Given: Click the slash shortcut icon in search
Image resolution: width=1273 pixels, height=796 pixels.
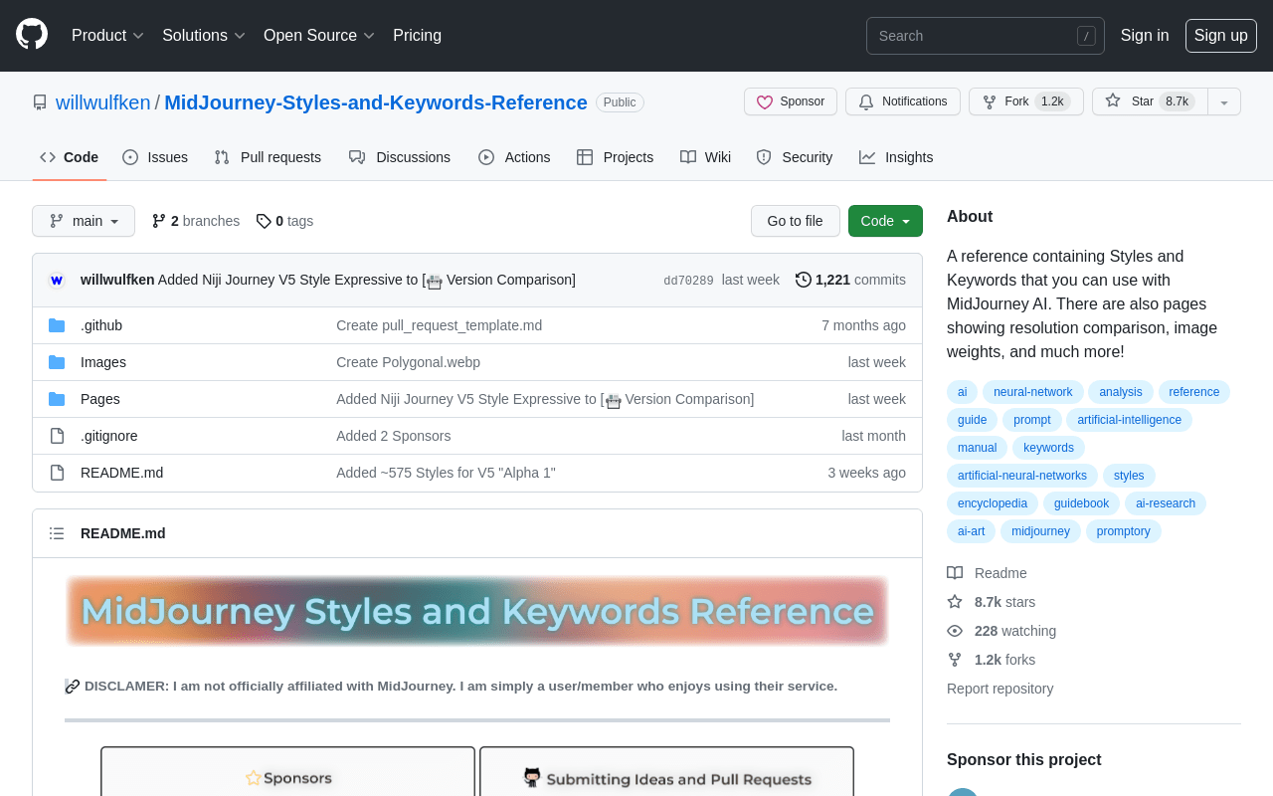Looking at the screenshot, I should click(1086, 36).
